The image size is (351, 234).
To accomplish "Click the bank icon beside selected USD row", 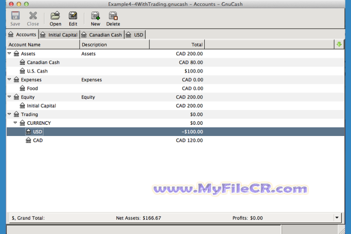I will point(28,132).
